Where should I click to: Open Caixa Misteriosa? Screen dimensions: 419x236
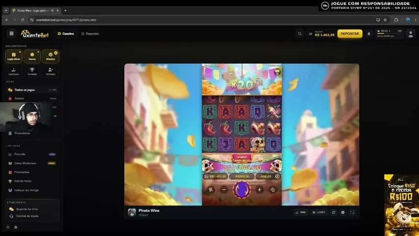coord(32,163)
